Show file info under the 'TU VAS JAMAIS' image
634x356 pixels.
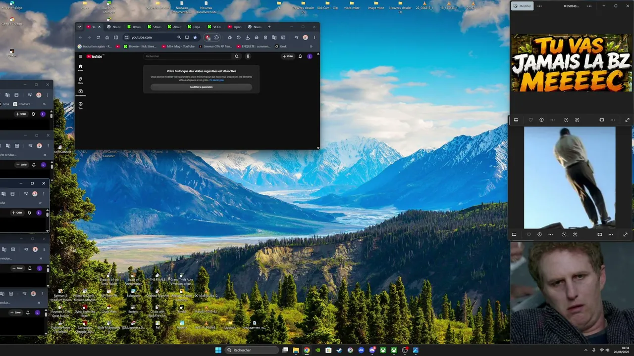(x=541, y=120)
